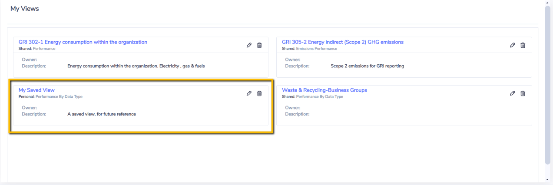Click the vertical scrollbar thumb
Viewport: 553px width, 185px height.
548,85
